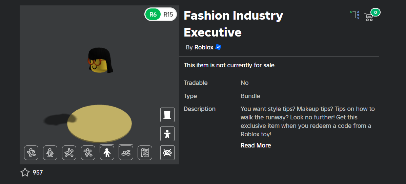Play the jump animation preview
Viewport: 406px width, 184px height.
(x=88, y=153)
